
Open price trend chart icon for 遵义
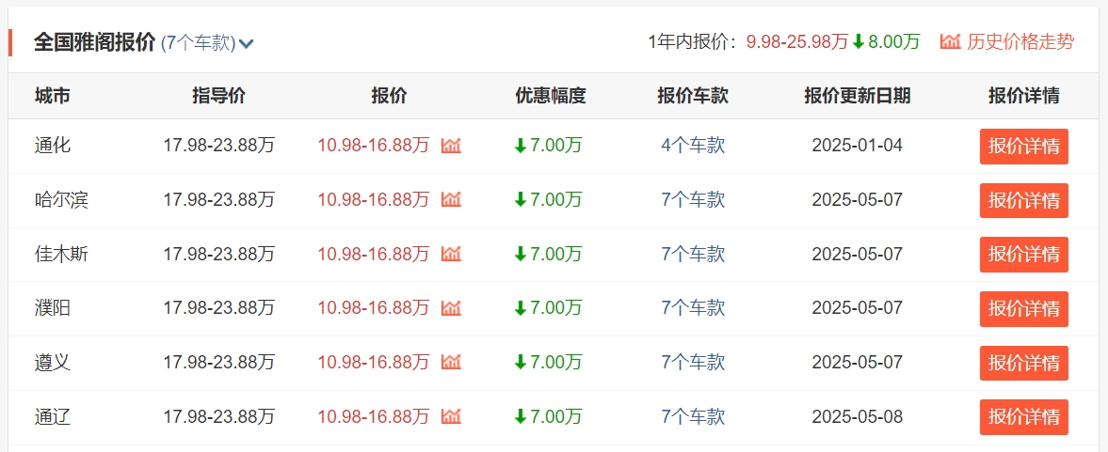coord(451,363)
